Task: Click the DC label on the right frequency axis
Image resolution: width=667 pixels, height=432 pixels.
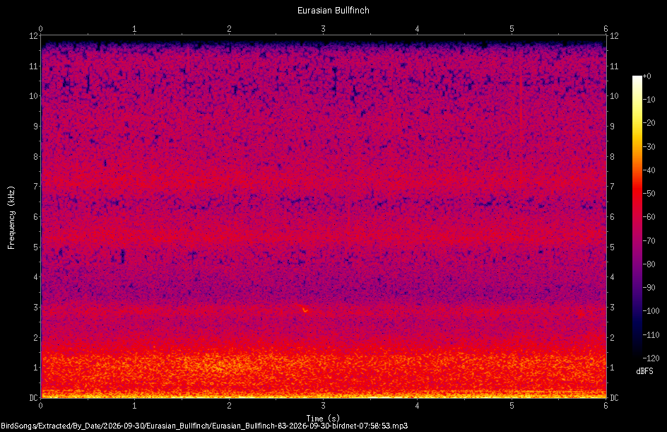Action: [614, 398]
